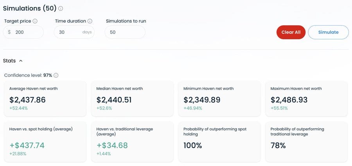Click the Haven vs. spot holding card
352x166 pixels.
pos(45,141)
